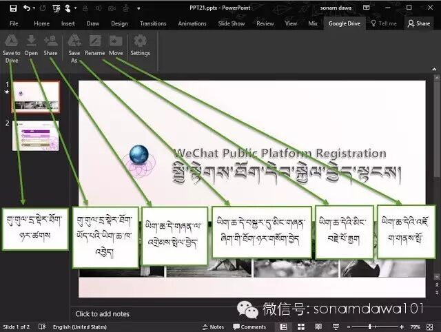Open Ribbon Display Options icon
The height and width of the screenshot is (332, 441).
(x=366, y=8)
